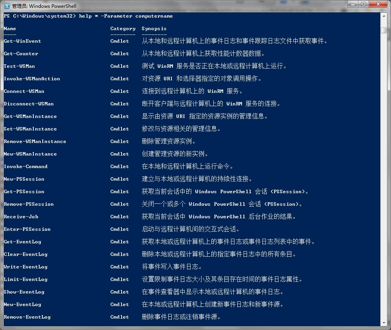Click the 'Get-Counter' entry
Viewport: 391px width, 330px height.
[x=21, y=54]
